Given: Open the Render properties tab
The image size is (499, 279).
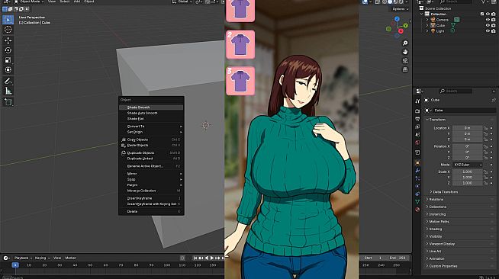Looking at the screenshot, I should click(x=417, y=111).
